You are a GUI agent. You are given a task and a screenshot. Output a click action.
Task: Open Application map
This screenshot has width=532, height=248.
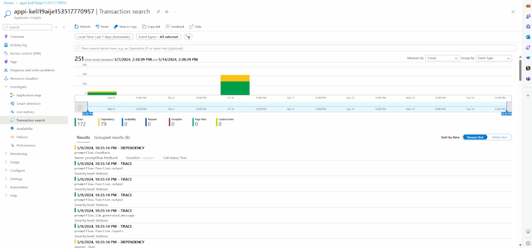pos(28,95)
